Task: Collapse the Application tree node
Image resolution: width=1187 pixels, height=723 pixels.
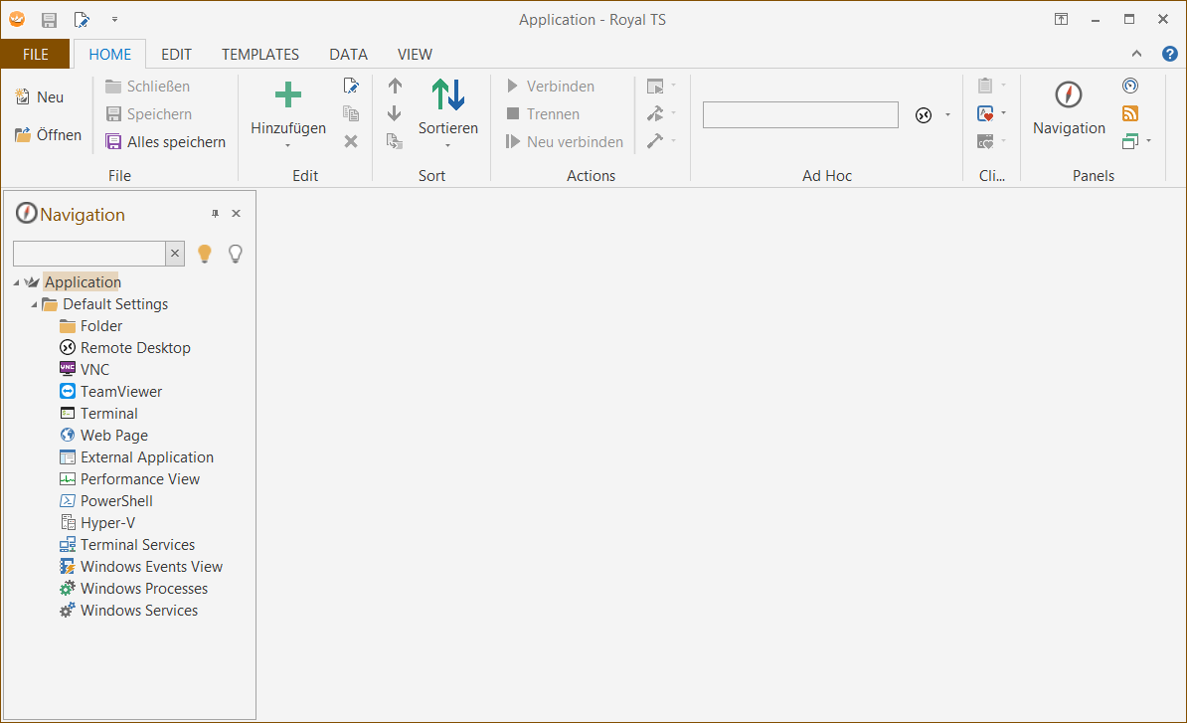Action: pyautogui.click(x=17, y=282)
